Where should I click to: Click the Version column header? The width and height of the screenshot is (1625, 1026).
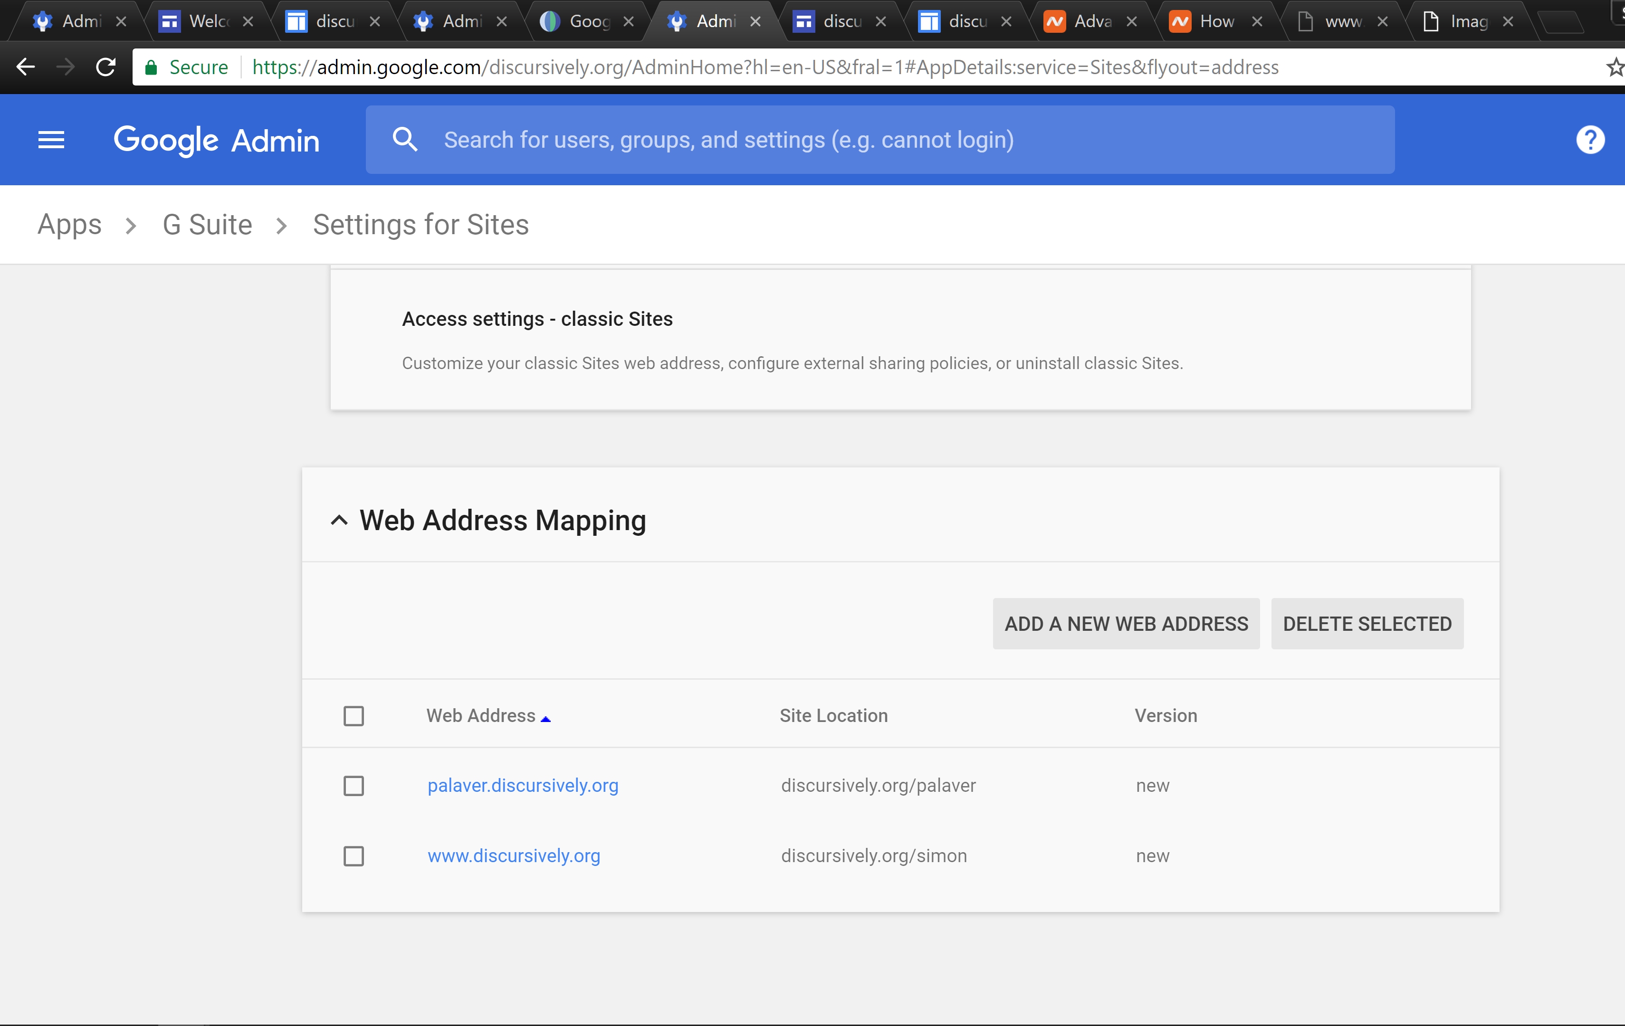(x=1166, y=716)
